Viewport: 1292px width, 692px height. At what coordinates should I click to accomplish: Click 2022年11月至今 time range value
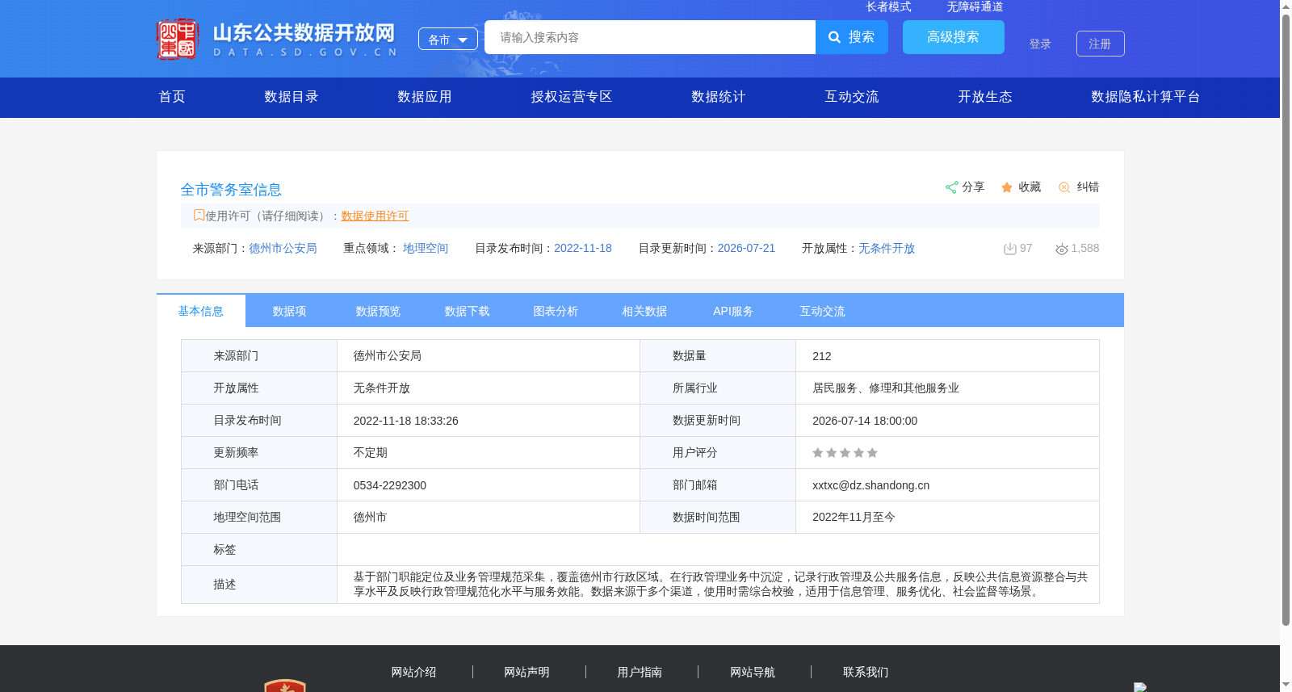[854, 518]
